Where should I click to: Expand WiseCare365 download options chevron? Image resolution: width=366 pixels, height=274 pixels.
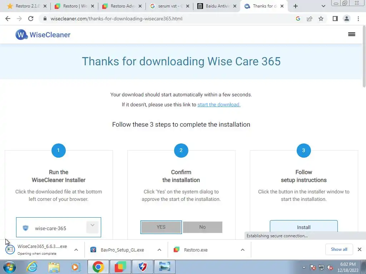point(76,250)
